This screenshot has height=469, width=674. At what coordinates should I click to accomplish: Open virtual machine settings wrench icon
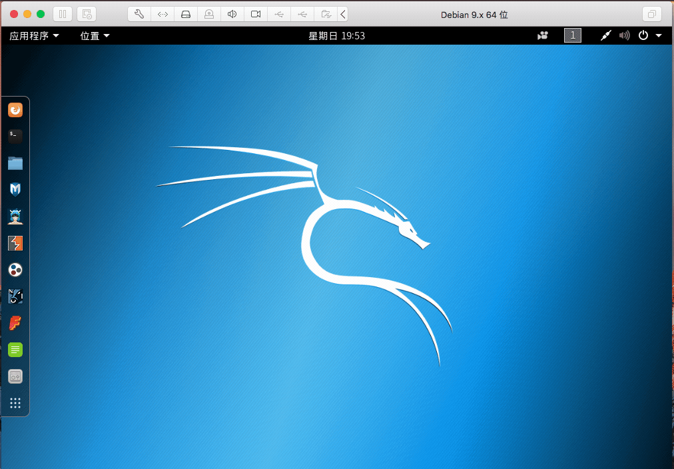click(139, 14)
